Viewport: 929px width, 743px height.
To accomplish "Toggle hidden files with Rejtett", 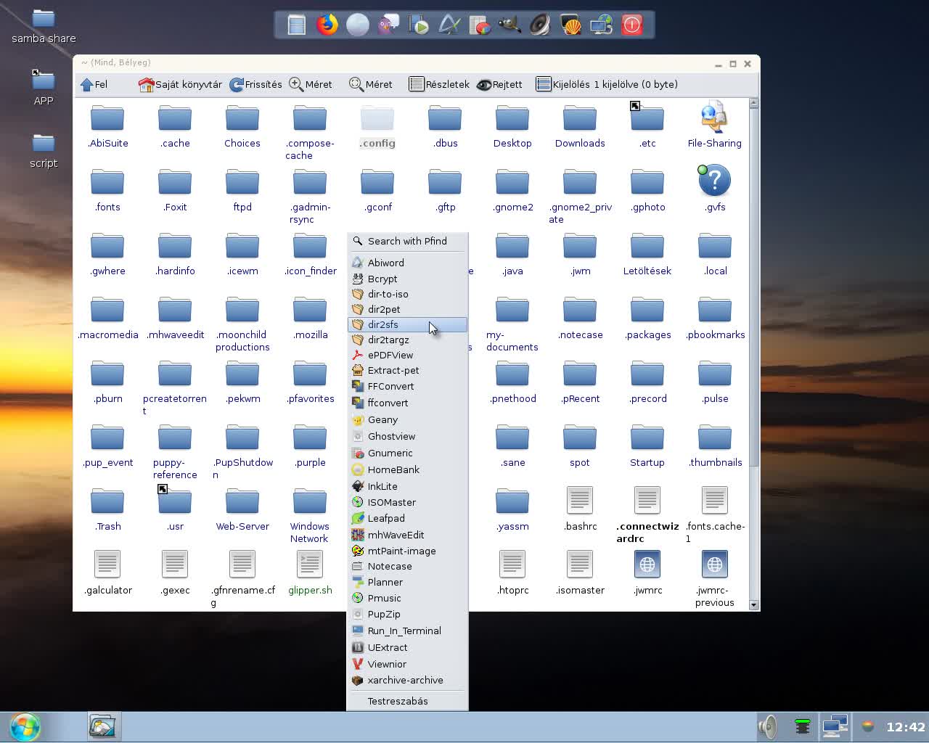I will pyautogui.click(x=499, y=84).
